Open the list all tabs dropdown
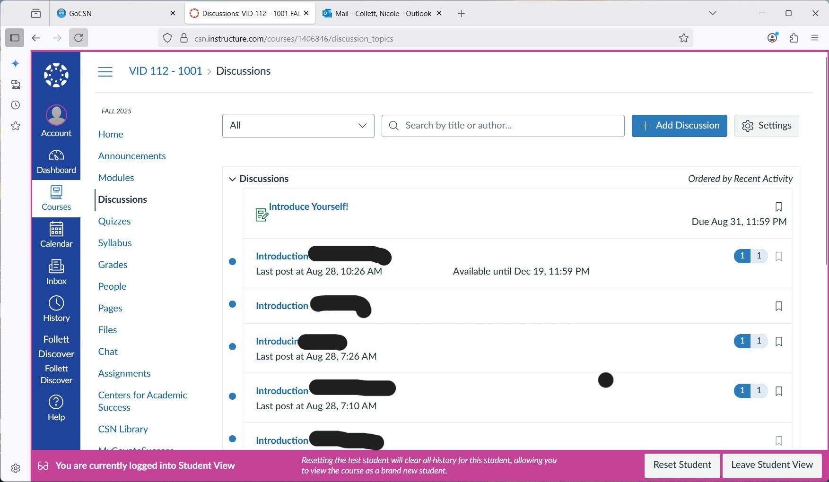Image resolution: width=829 pixels, height=482 pixels. (713, 13)
